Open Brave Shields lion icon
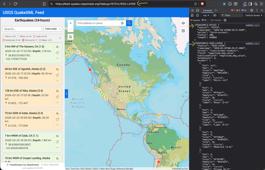 pyautogui.click(x=202, y=4)
